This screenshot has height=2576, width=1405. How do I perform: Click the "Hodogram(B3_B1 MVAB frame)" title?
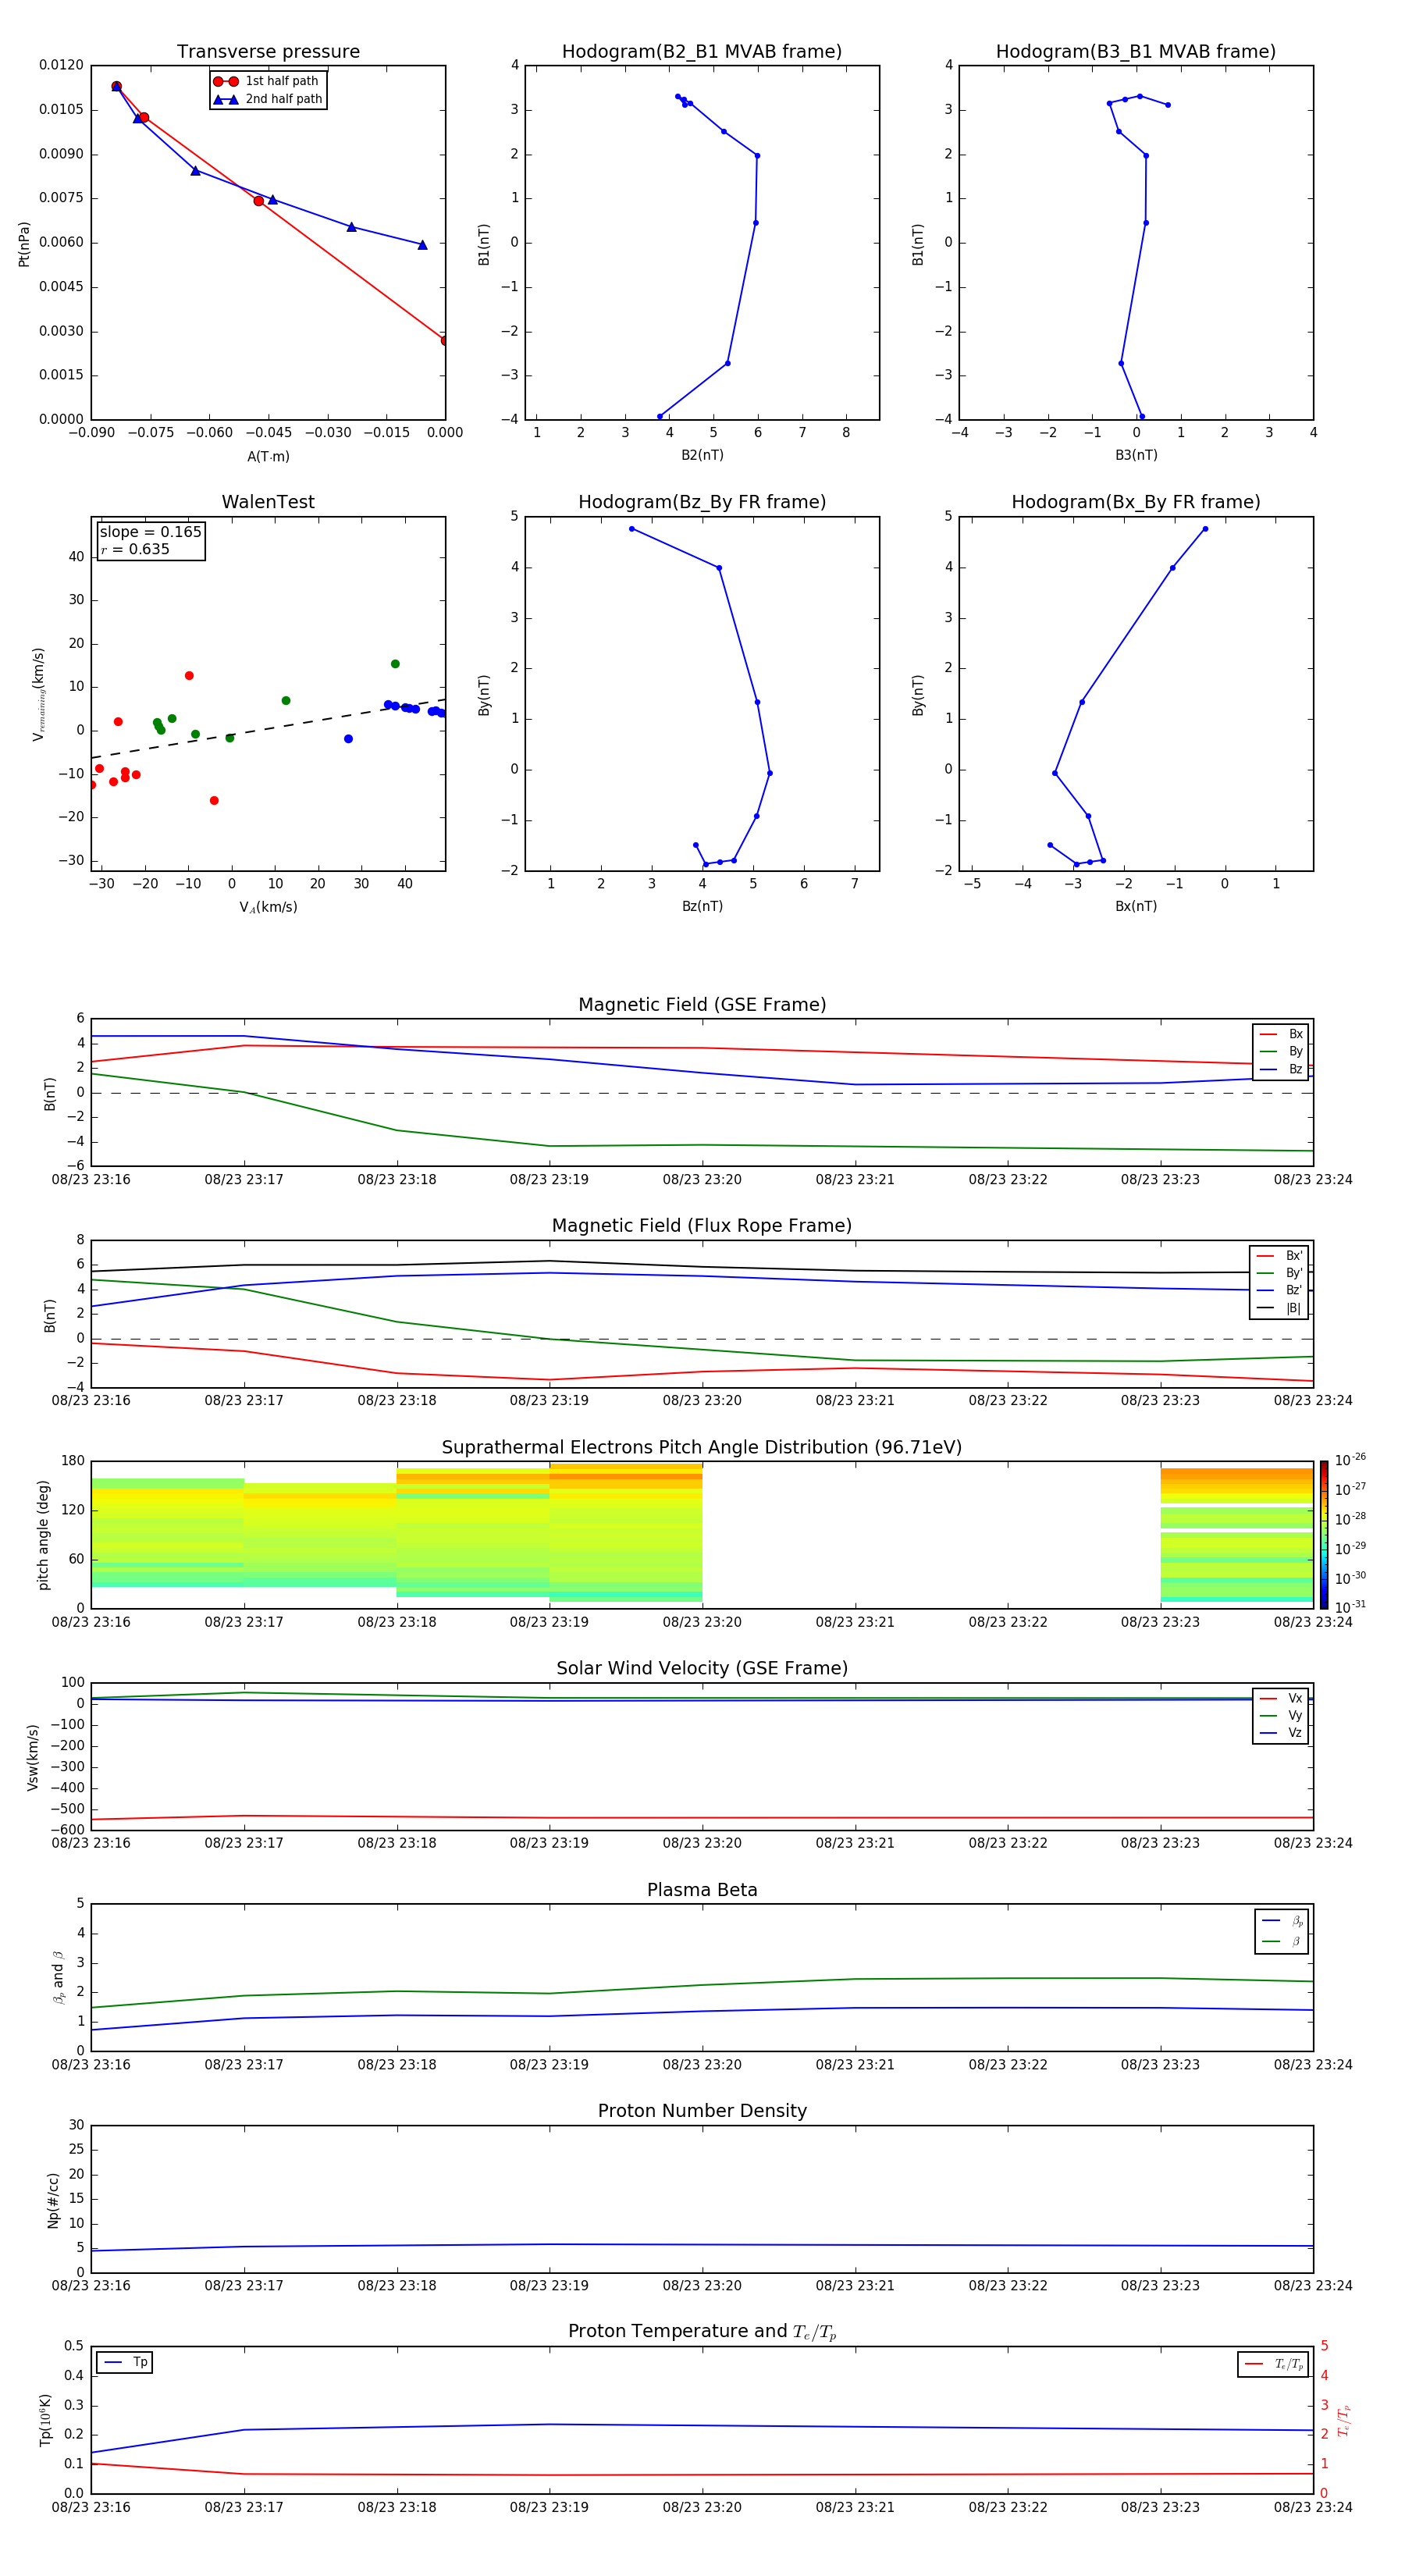point(1136,52)
